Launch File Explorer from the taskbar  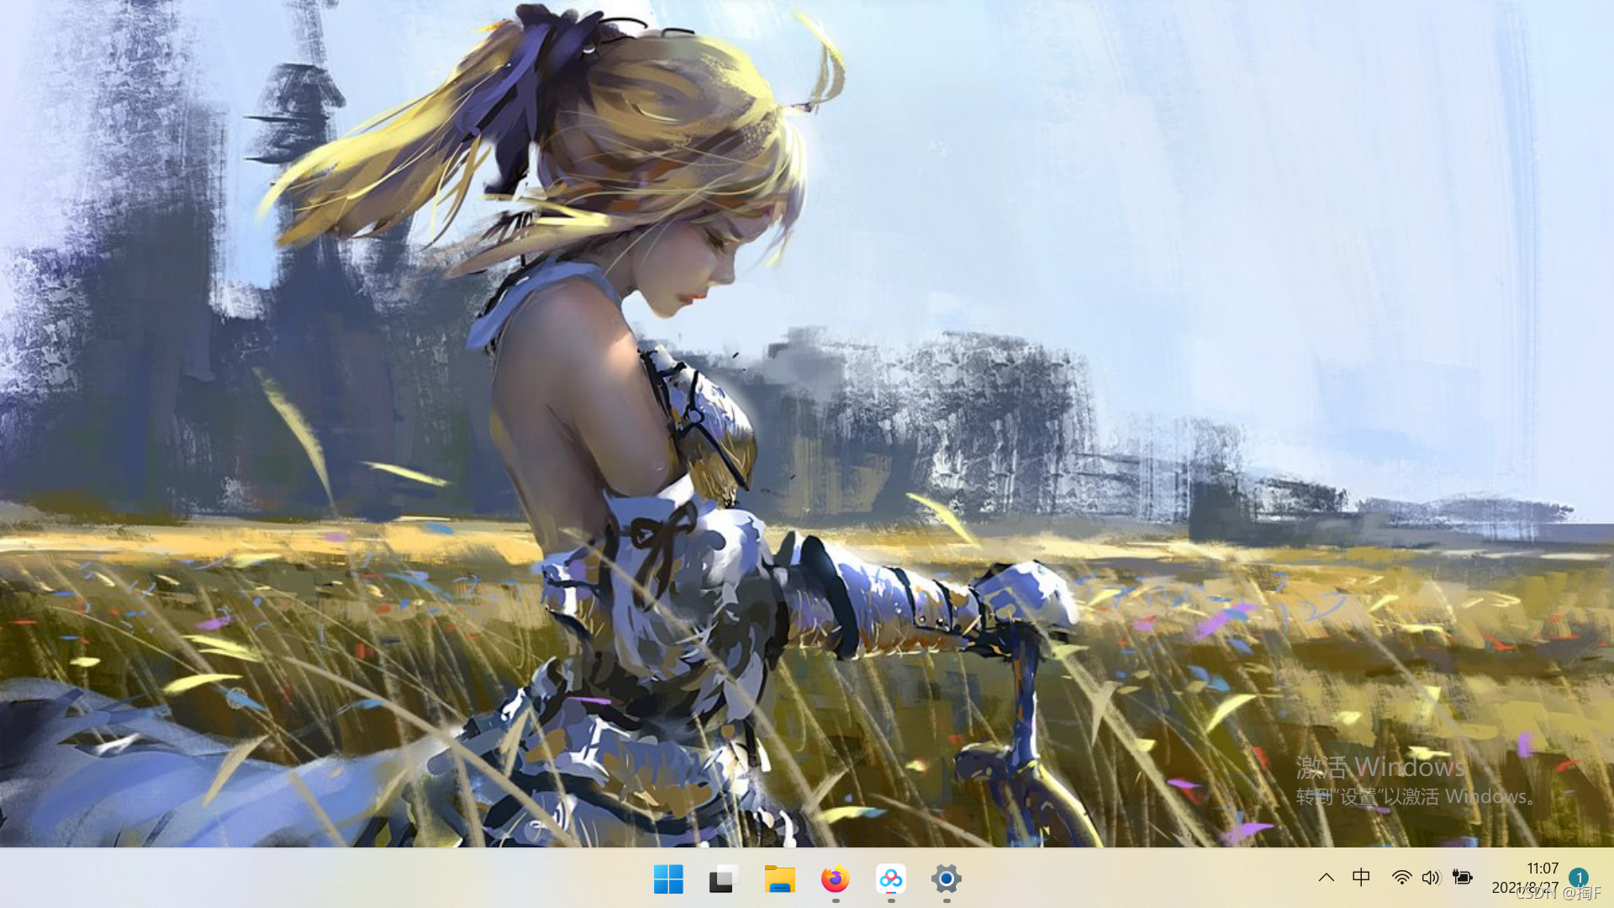point(779,879)
